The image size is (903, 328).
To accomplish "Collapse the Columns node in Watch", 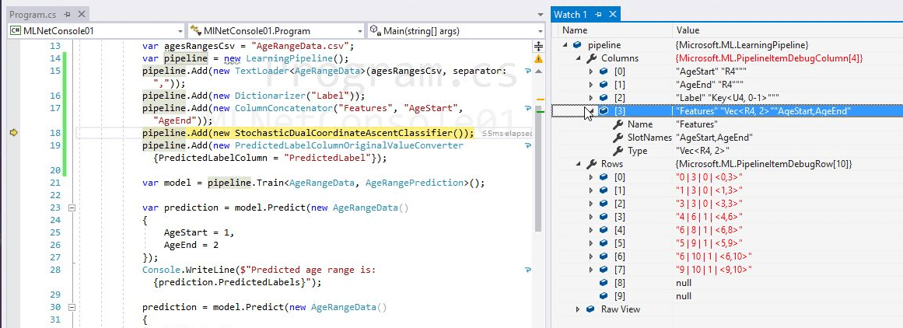I will coord(579,58).
